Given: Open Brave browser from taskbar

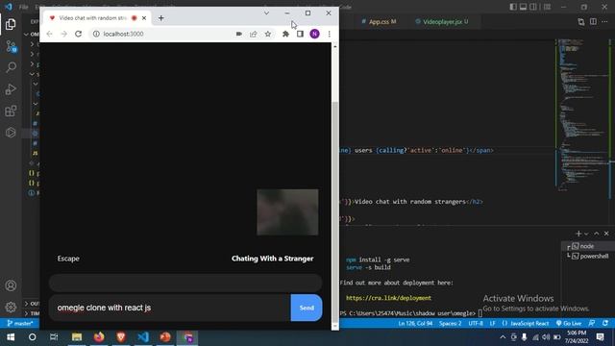Looking at the screenshot, I should (x=121, y=337).
